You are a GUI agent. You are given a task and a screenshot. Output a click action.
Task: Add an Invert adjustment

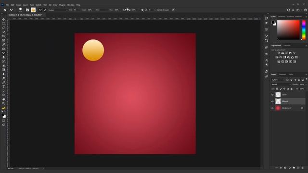coord(279,62)
